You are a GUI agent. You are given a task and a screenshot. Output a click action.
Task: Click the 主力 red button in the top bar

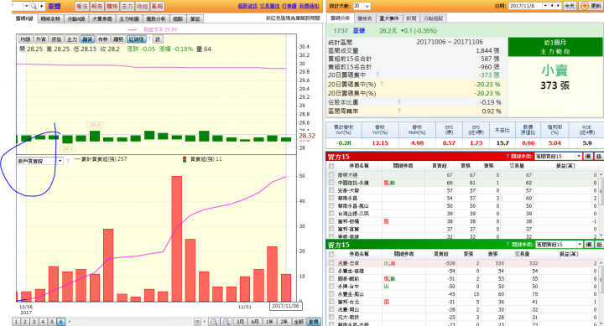[128, 6]
